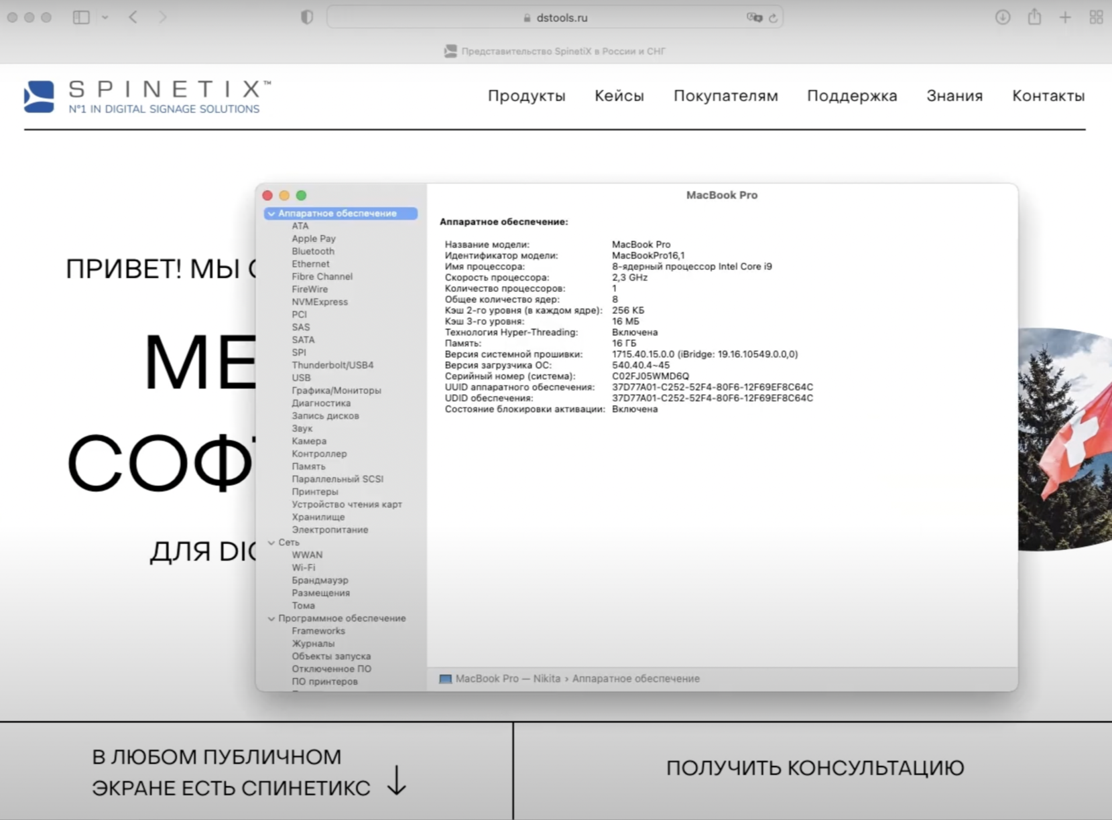
Task: Select SATA in the sidebar
Action: (x=303, y=340)
